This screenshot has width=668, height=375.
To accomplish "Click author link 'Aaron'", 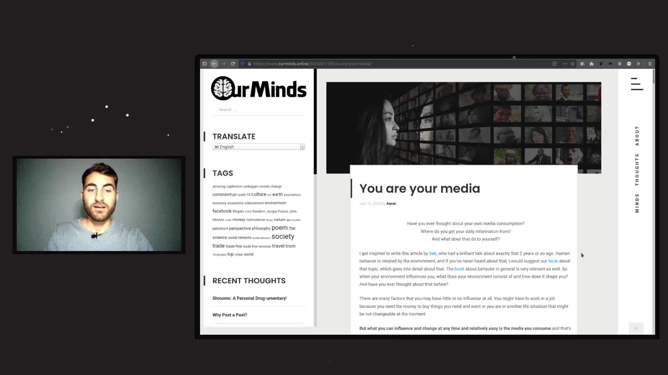I will (391, 204).
